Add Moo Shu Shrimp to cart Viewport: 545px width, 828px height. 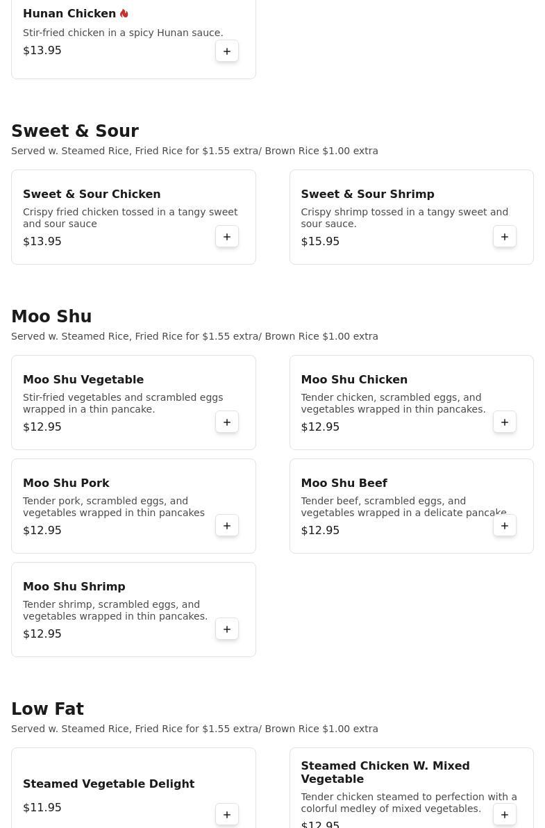click(227, 629)
